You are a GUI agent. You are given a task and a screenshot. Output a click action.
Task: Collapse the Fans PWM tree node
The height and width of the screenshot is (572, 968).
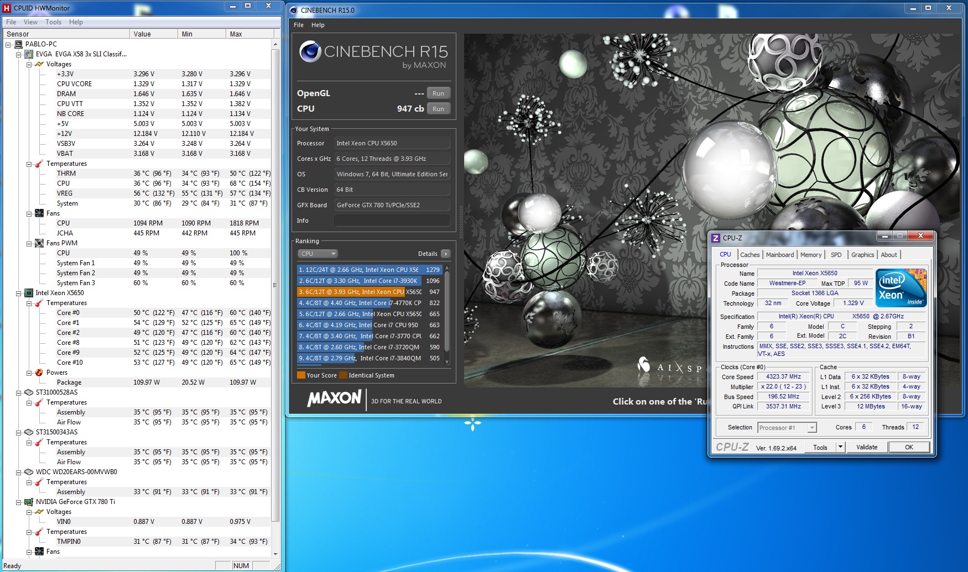[x=29, y=243]
